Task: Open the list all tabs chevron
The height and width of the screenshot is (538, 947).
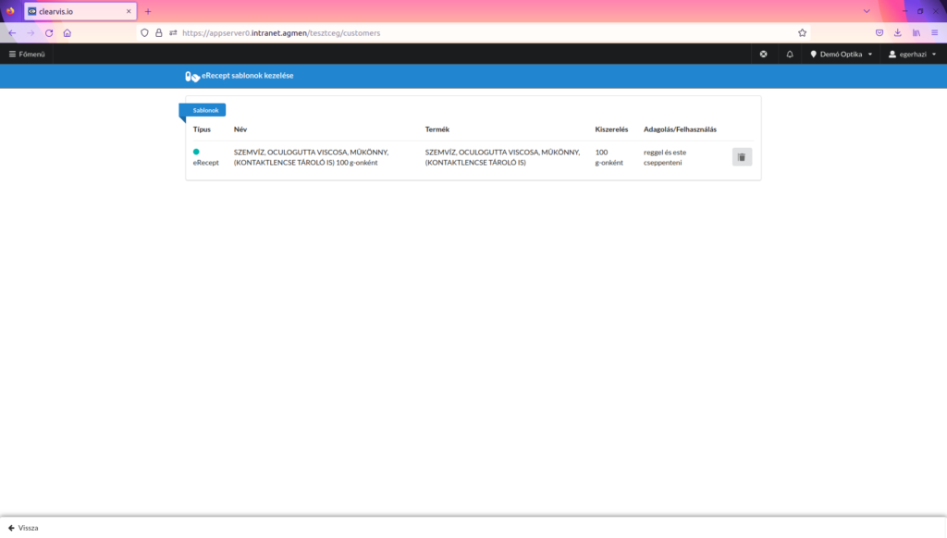Action: 867,11
